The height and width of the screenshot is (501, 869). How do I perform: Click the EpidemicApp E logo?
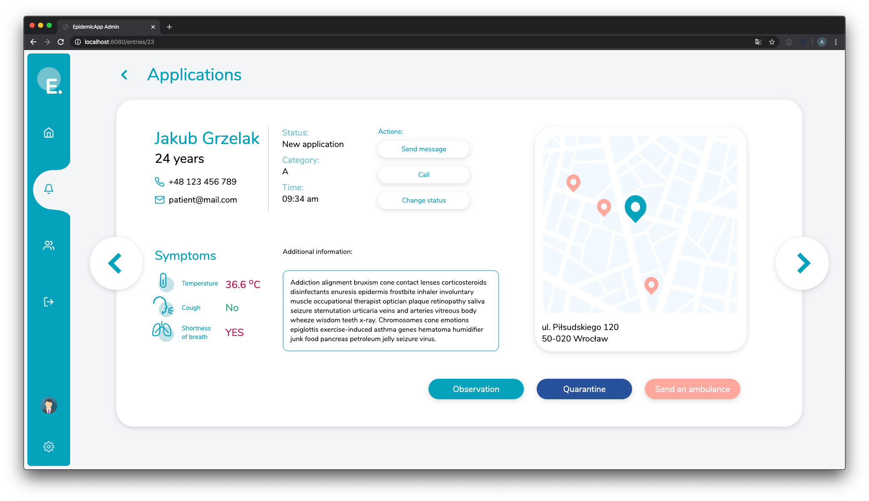click(50, 80)
